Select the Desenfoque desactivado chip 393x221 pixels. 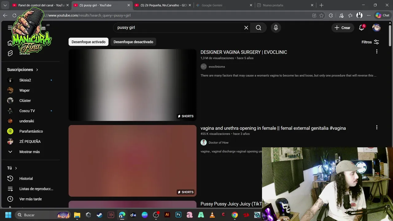click(133, 42)
